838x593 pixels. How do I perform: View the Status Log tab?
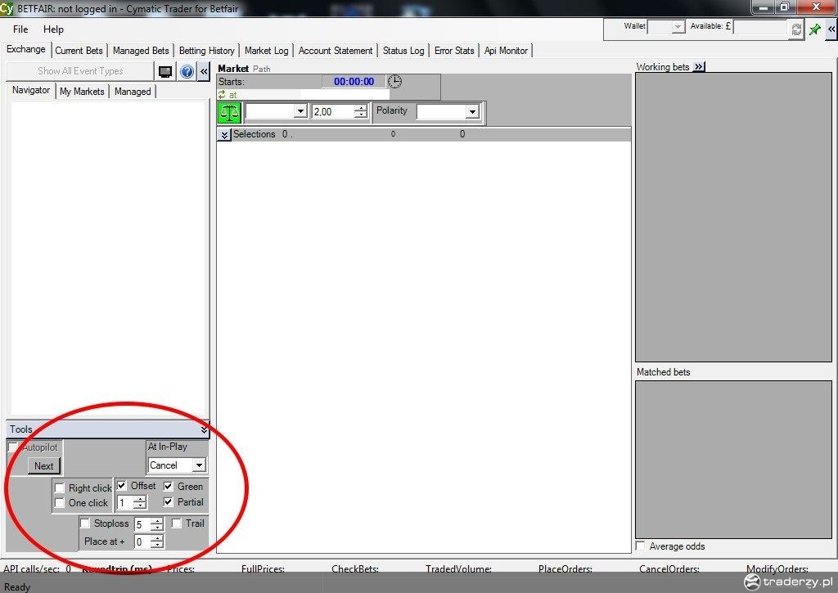pos(403,51)
